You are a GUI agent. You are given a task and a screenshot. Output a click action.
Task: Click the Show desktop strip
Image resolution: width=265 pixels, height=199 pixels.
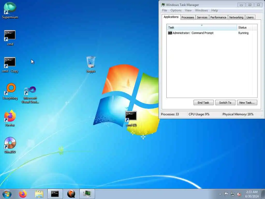click(263, 194)
